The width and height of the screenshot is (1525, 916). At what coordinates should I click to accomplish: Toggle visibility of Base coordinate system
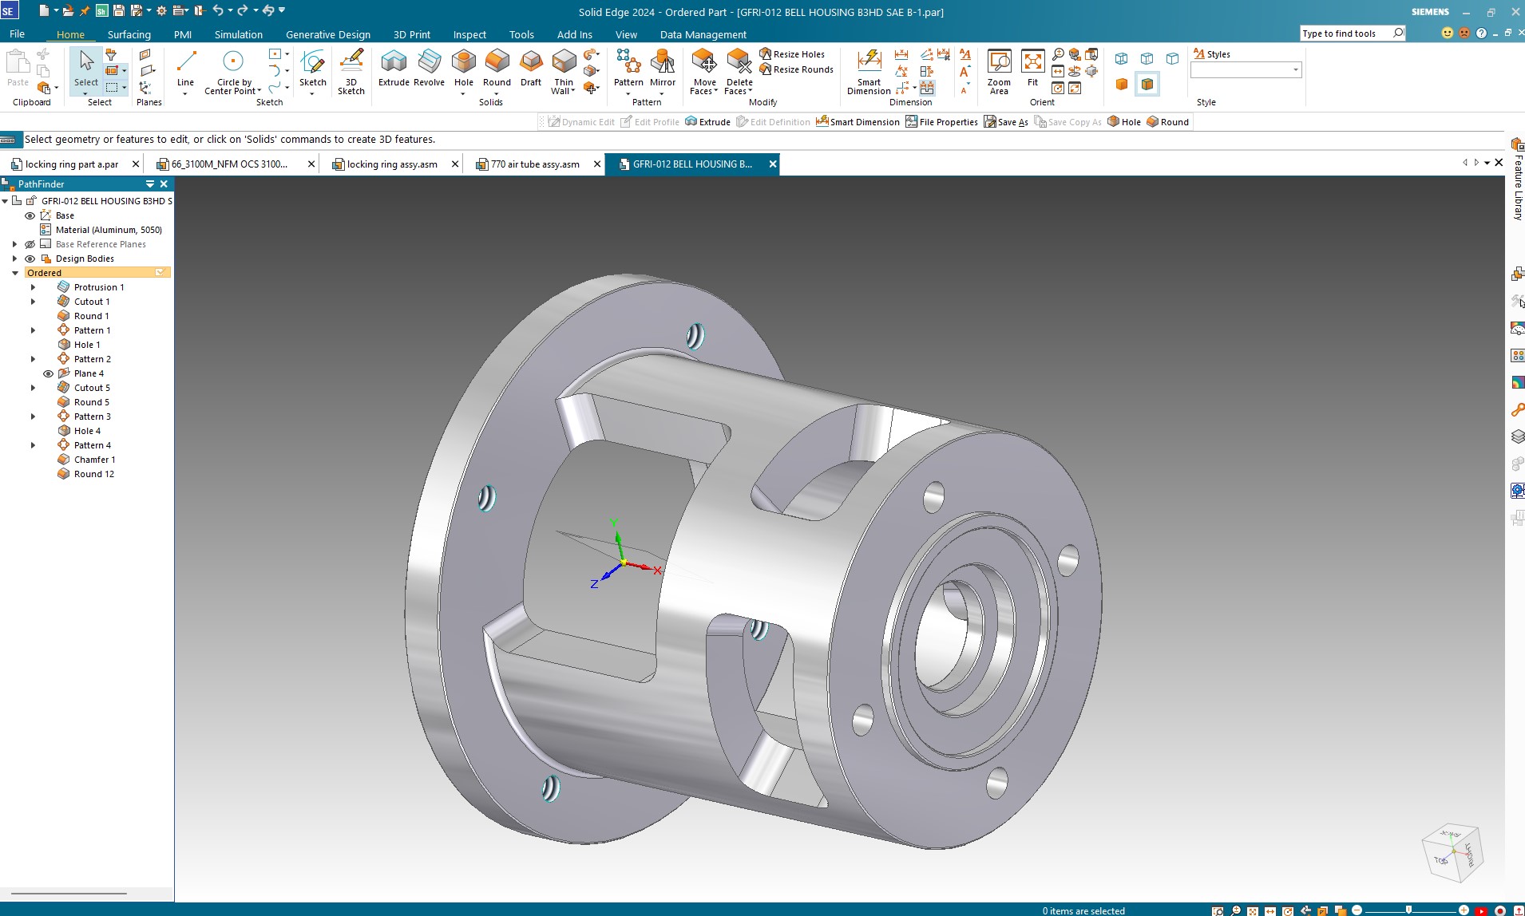[x=30, y=215]
